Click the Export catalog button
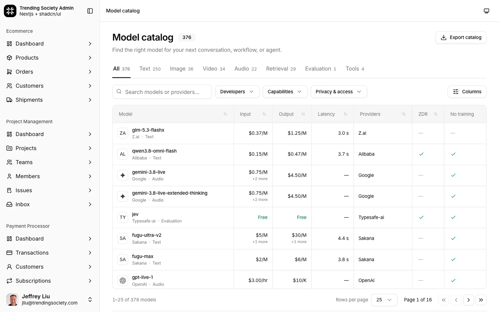Viewport: 499px width, 312px height. click(x=461, y=37)
